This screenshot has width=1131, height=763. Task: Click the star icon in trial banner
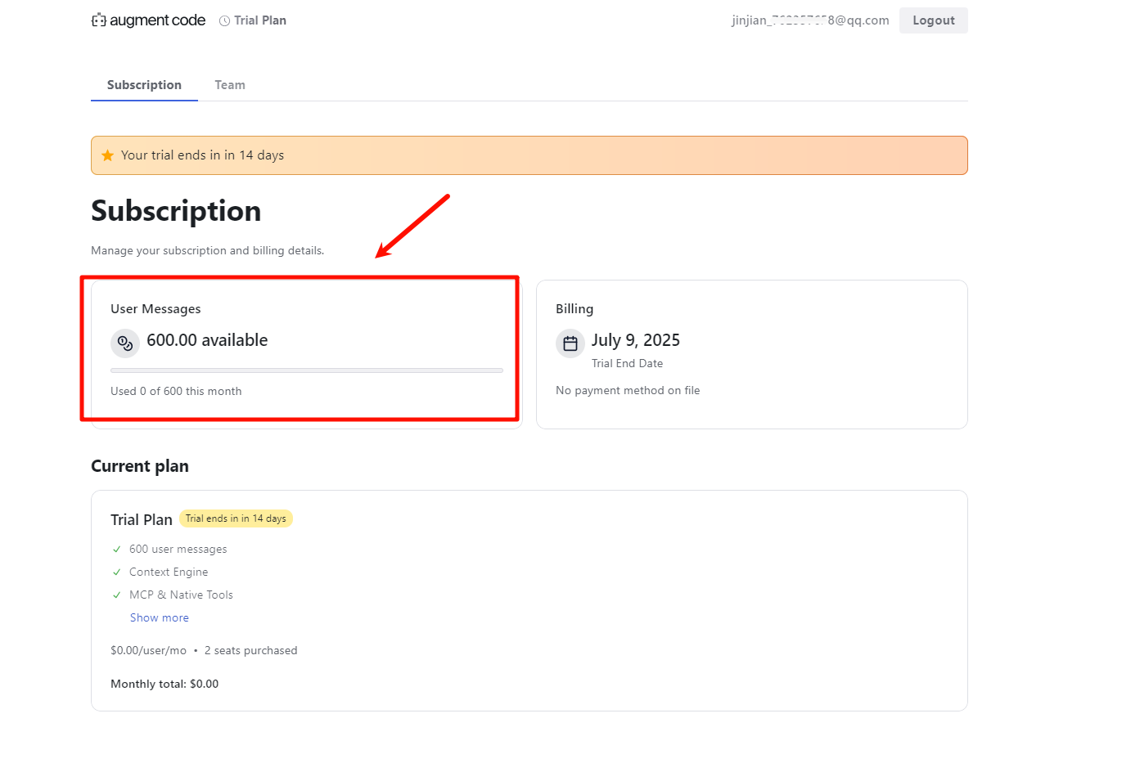[x=107, y=155]
